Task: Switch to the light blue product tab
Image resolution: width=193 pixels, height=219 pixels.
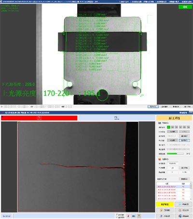Action: pos(117,118)
